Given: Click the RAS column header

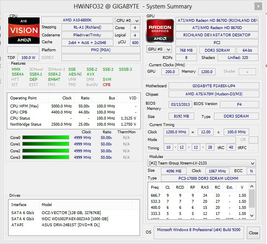Looking at the screenshot, I should (205, 187).
